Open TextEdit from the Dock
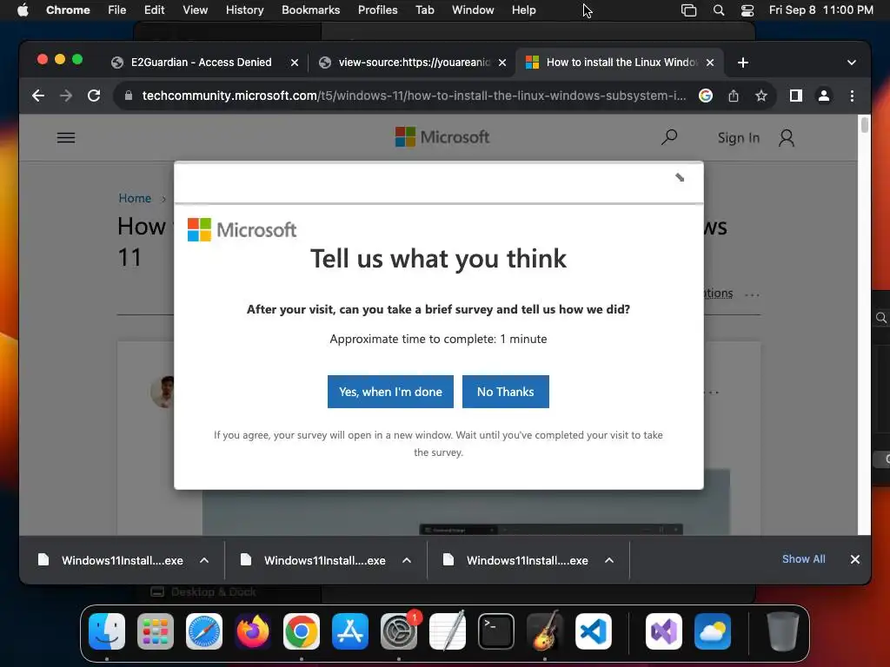 pos(448,631)
